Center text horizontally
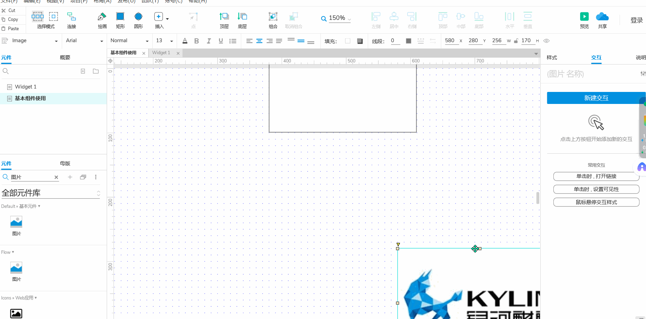The height and width of the screenshot is (319, 646). [x=259, y=41]
